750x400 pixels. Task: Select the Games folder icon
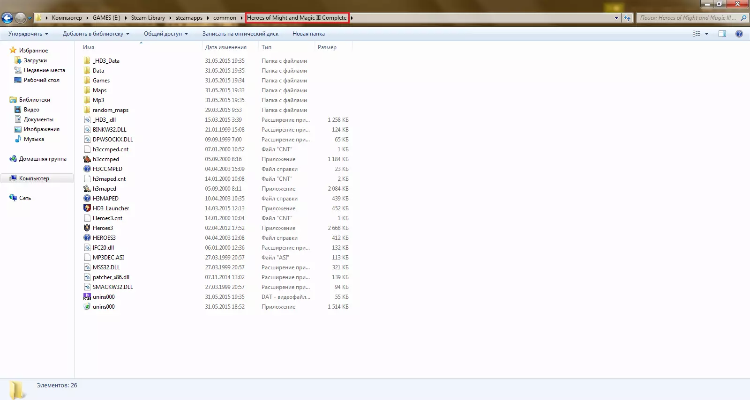[87, 80]
